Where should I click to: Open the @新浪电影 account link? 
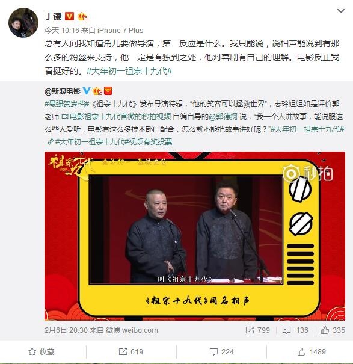[63, 91]
